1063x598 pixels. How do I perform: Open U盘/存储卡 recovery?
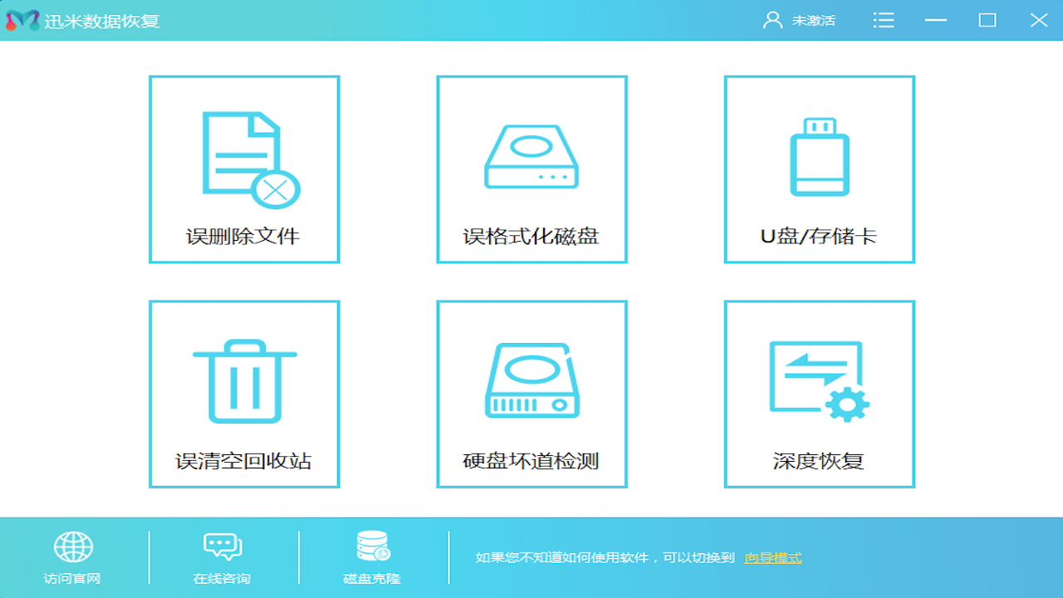820,169
